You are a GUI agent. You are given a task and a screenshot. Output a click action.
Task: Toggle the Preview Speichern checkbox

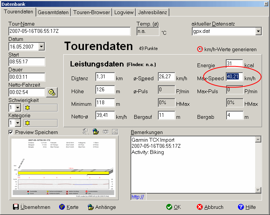(11, 133)
